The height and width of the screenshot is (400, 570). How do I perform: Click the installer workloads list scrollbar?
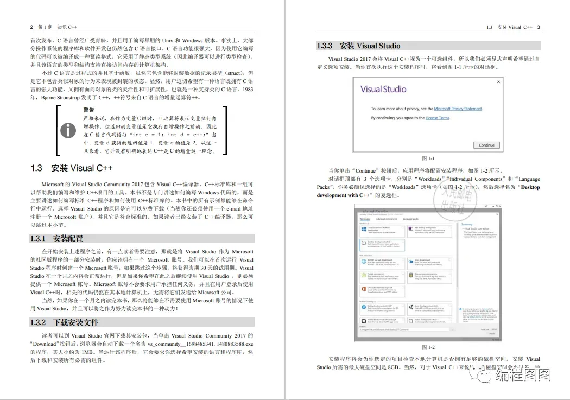coord(457,255)
